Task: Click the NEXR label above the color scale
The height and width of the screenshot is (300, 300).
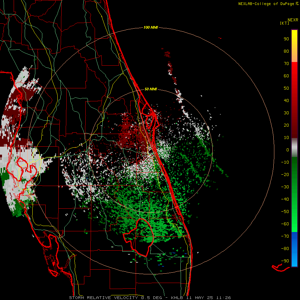Action: click(x=293, y=20)
